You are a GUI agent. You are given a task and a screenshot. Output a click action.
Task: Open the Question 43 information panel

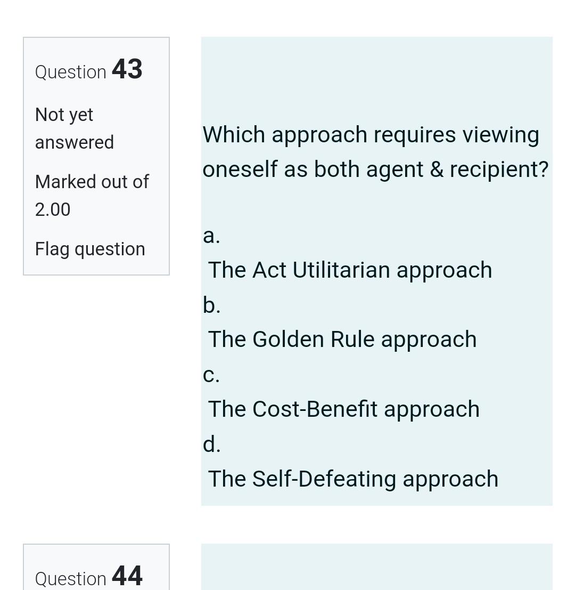tap(96, 155)
